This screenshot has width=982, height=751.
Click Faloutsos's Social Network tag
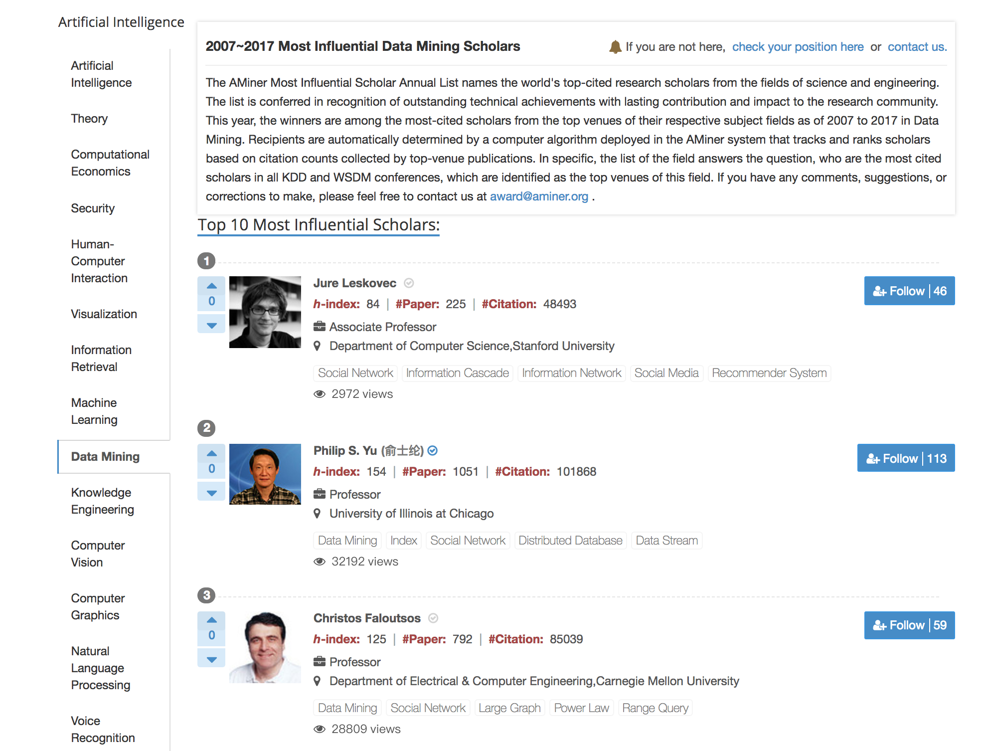click(x=428, y=708)
